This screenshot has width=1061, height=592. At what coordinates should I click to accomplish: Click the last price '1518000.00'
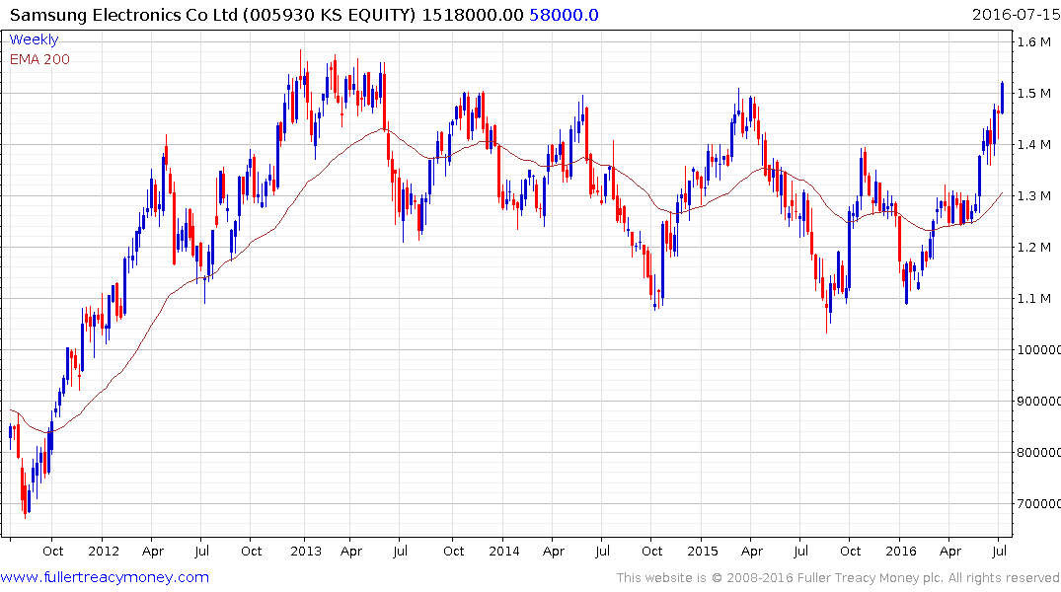coord(473,15)
